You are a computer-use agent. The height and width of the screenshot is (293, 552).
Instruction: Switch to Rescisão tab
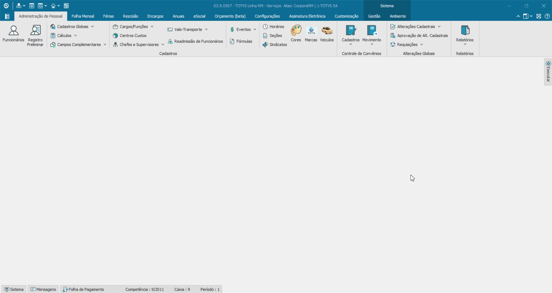pyautogui.click(x=131, y=16)
